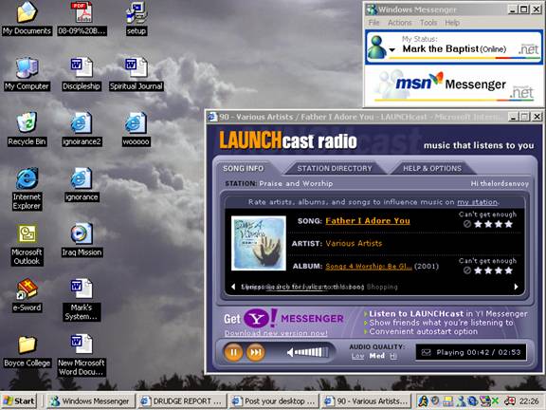Click the Messenger buddy status icon
Viewport: 546px width, 410px height.
pyautogui.click(x=376, y=47)
